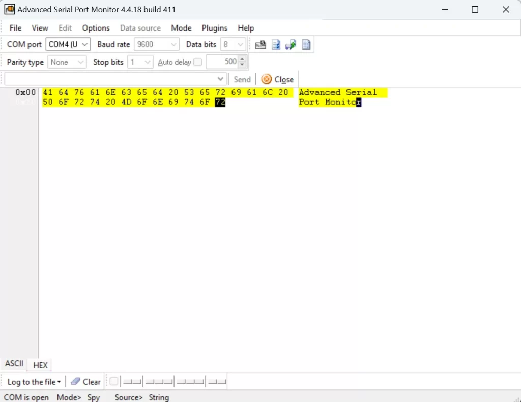Viewport: 521px width, 402px height.
Task: Click the Close port button label
Action: click(284, 80)
